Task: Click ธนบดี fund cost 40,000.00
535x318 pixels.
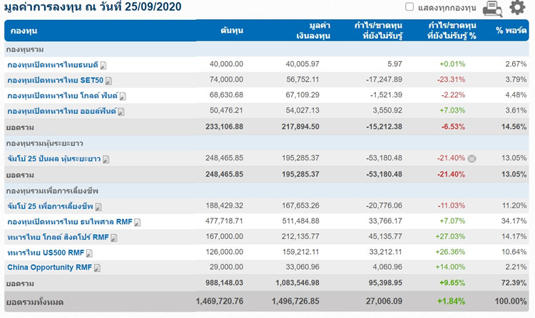Action: (x=226, y=64)
